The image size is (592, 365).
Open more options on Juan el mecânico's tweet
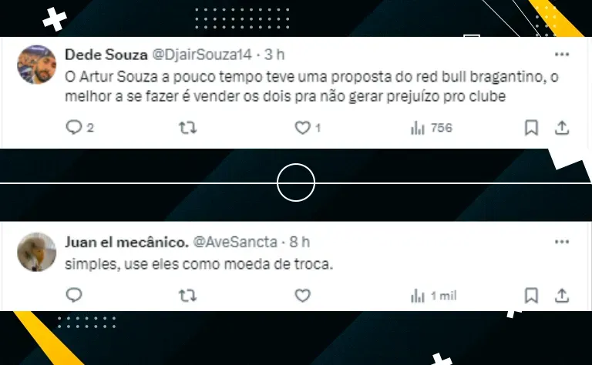click(562, 242)
